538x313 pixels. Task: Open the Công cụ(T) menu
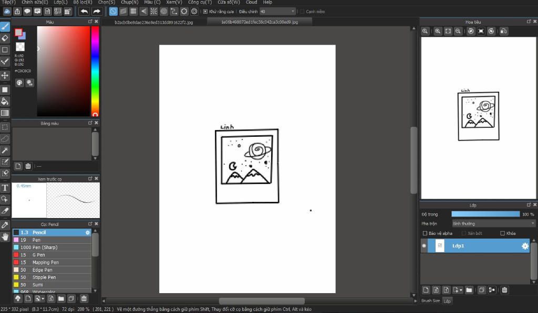pos(200,2)
